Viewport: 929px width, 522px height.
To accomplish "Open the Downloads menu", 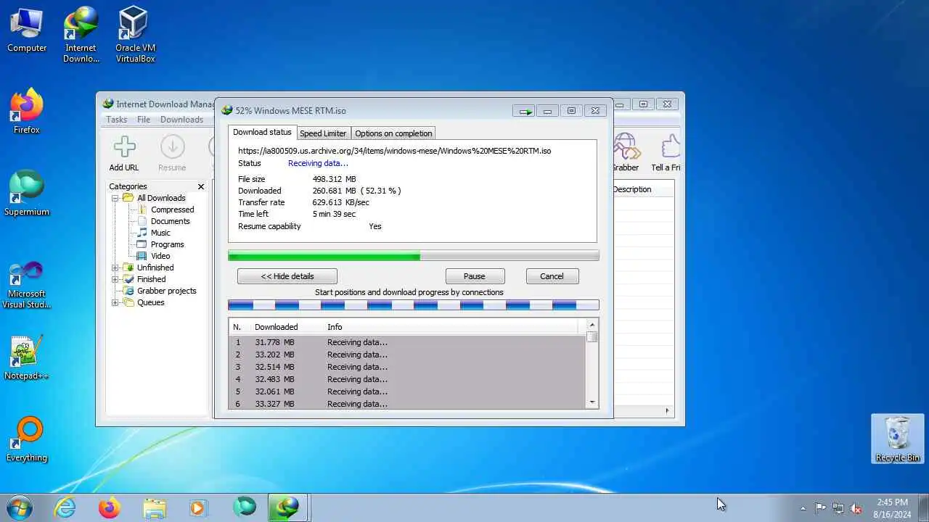I will [x=181, y=120].
